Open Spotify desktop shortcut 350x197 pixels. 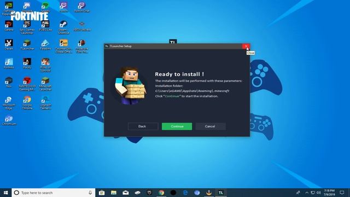(45, 7)
